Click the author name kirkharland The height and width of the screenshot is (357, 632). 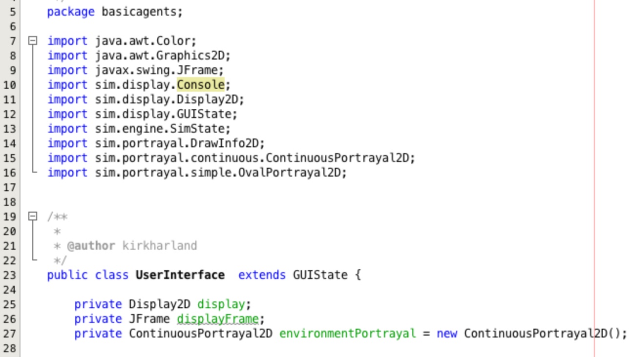tap(160, 246)
